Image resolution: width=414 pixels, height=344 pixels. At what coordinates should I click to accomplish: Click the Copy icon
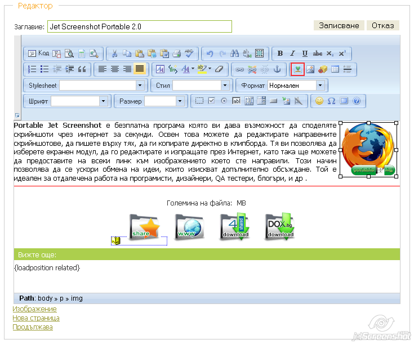(127, 53)
